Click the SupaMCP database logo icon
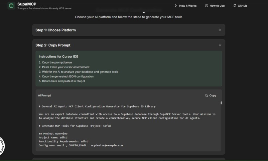268x161 pixels. tap(11, 6)
